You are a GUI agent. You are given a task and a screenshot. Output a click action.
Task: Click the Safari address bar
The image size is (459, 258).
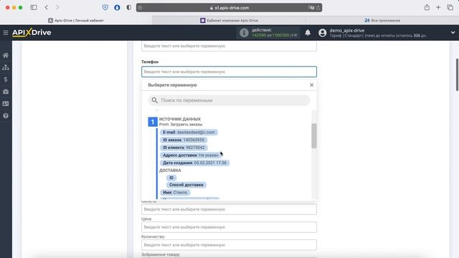pyautogui.click(x=229, y=8)
